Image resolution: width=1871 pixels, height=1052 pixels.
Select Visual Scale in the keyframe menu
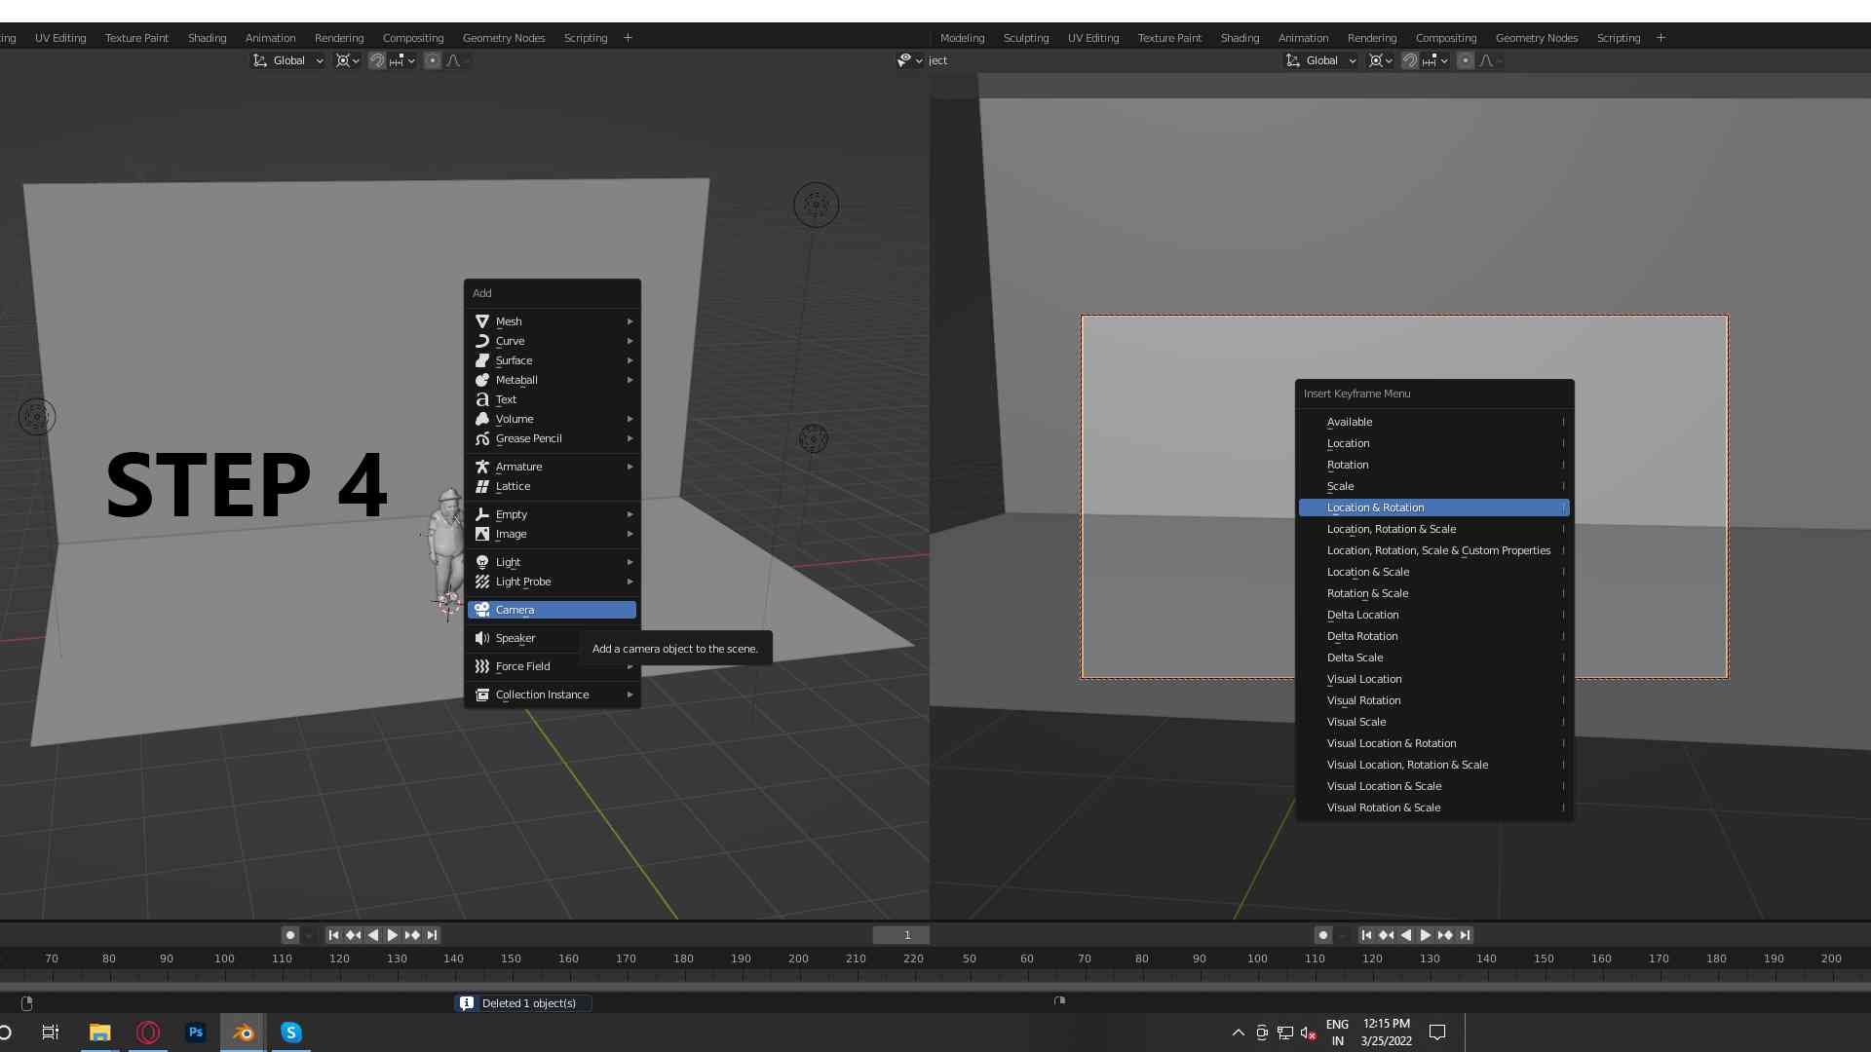coord(1356,721)
